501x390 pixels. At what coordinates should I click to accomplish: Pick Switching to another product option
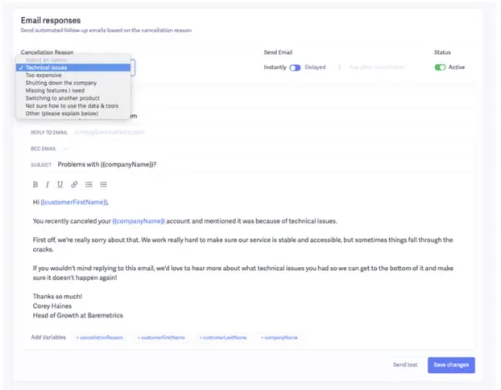pos(73,98)
